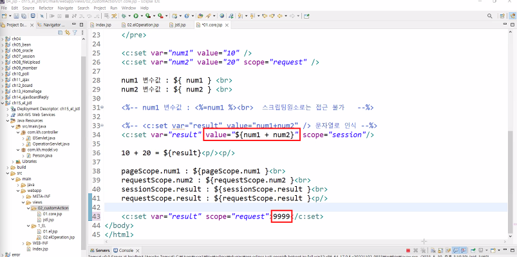Viewport: 517px width, 257px height.
Task: Click line 42 in the editor
Action: point(305,207)
